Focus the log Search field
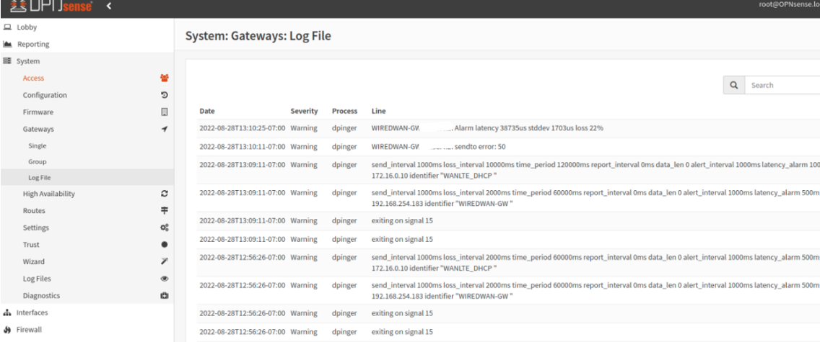This screenshot has width=820, height=342. tap(782, 85)
